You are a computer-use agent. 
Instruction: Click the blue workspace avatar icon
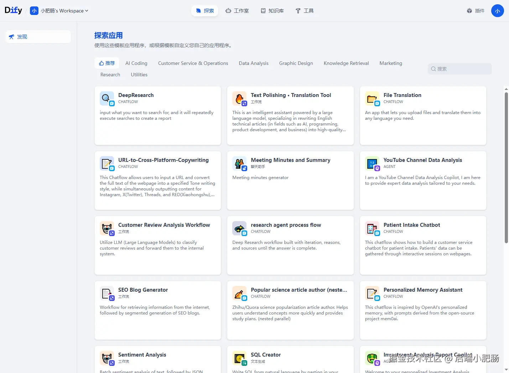34,11
